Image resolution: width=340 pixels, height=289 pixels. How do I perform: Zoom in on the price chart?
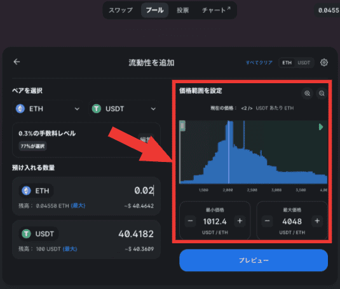click(x=307, y=93)
